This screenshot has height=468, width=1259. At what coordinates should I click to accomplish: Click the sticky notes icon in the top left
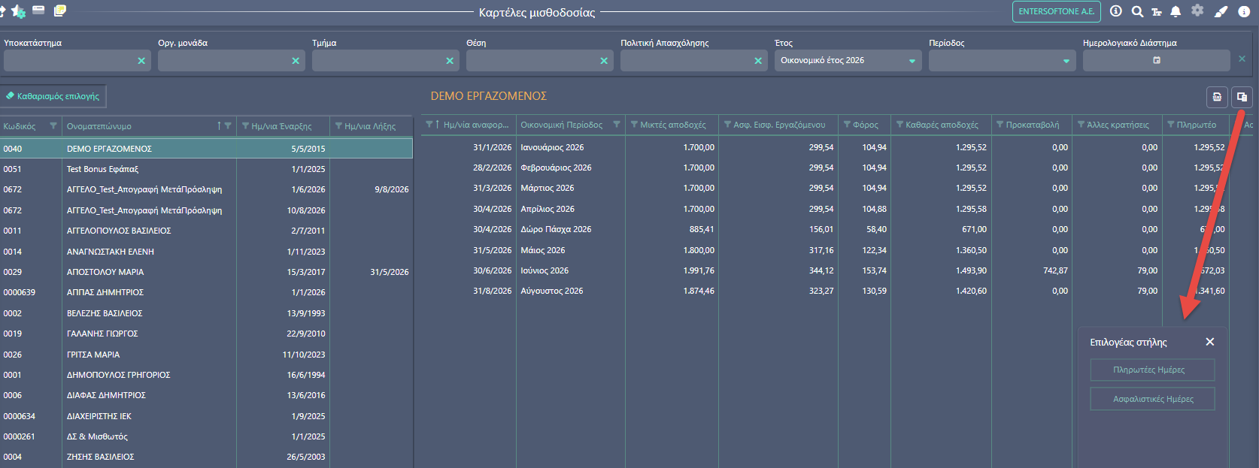60,11
